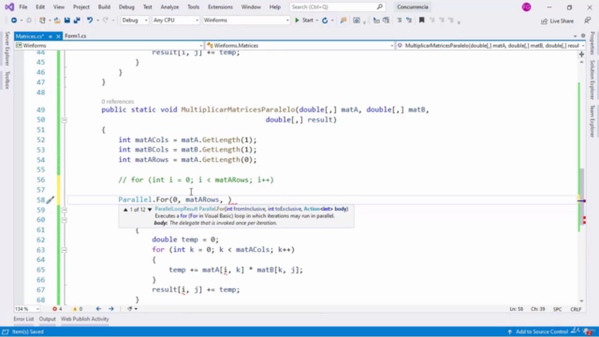Save the file with the floppy disk icon
This screenshot has width=599, height=337.
(66, 21)
